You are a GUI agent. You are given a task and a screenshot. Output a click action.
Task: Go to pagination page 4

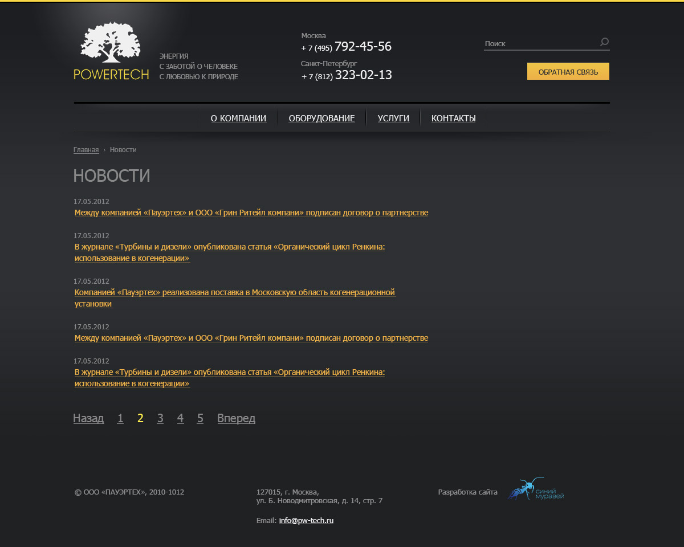coord(180,418)
